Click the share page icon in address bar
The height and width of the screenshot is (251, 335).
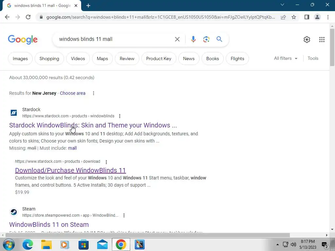click(x=283, y=17)
